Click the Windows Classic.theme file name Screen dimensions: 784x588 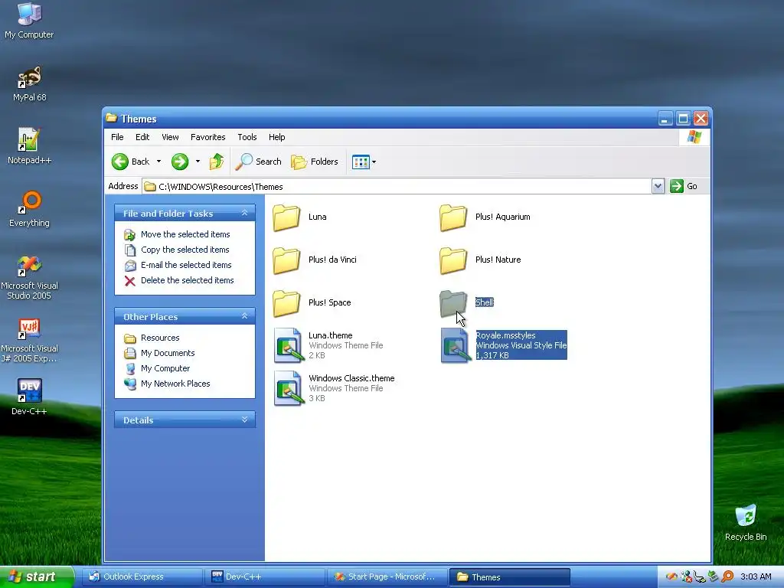point(351,378)
